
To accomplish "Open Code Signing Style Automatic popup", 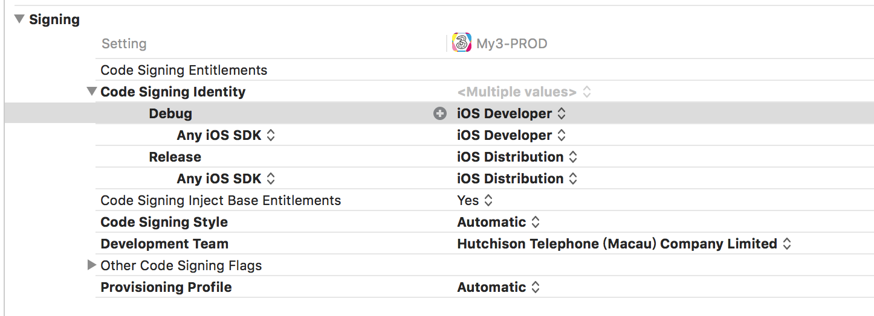I will [499, 222].
